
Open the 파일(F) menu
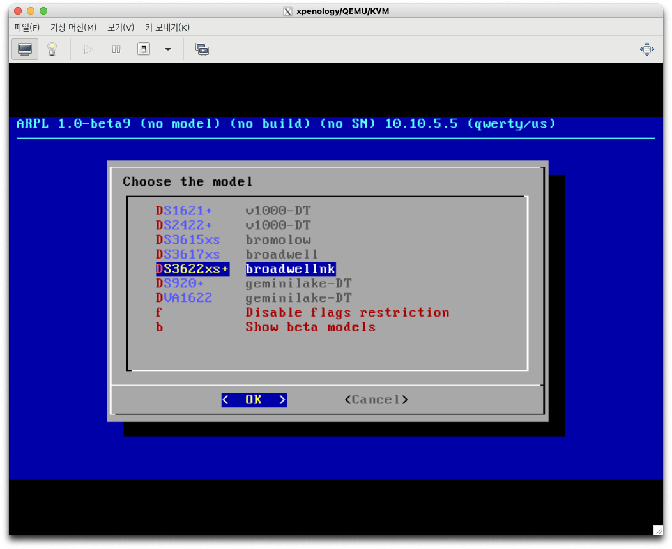click(27, 27)
